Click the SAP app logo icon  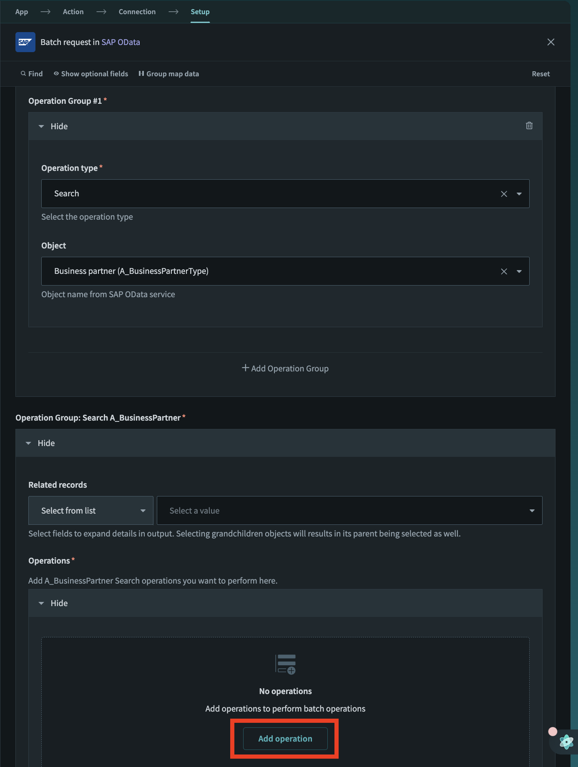25,42
